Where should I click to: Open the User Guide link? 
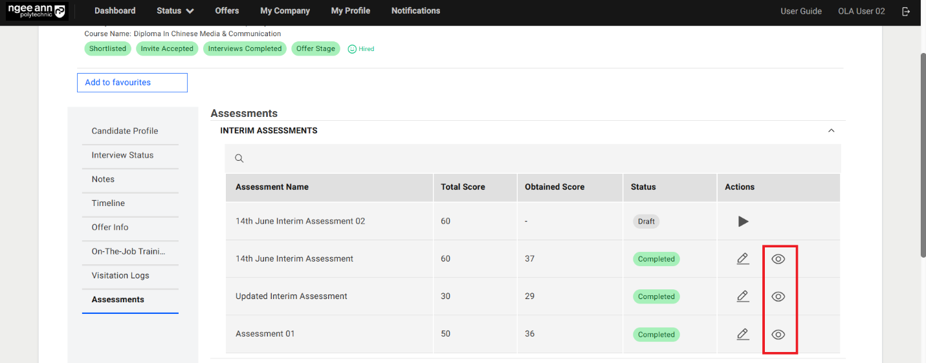tap(800, 11)
